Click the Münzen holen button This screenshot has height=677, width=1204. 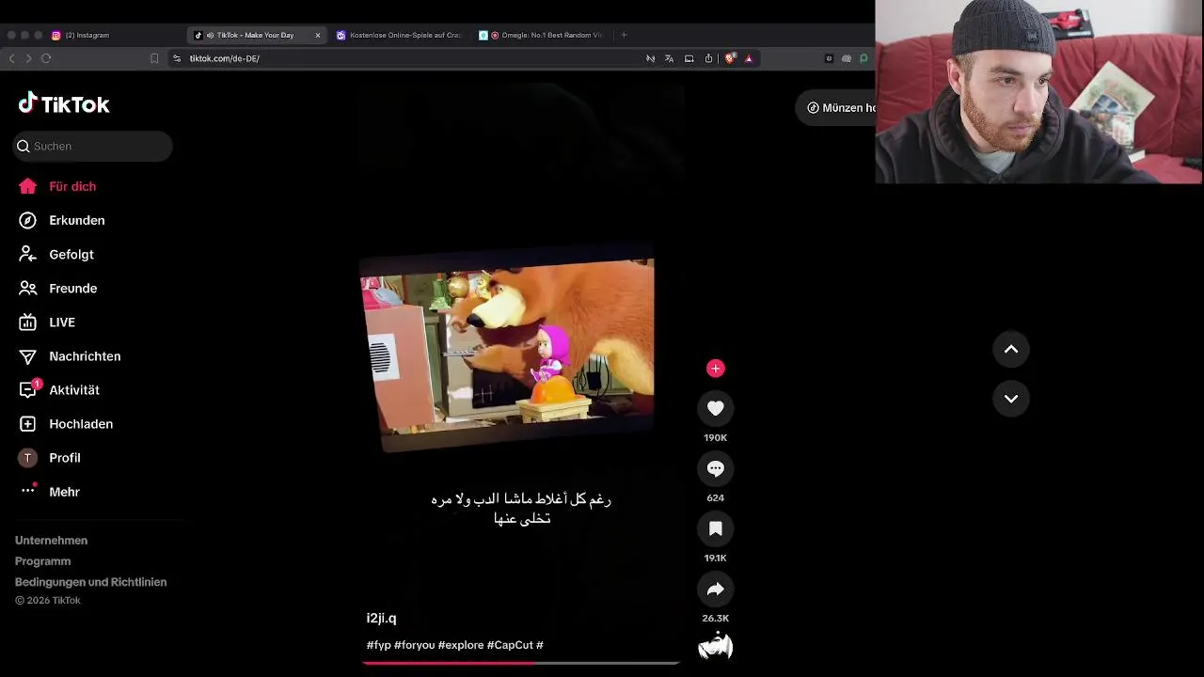(x=835, y=107)
